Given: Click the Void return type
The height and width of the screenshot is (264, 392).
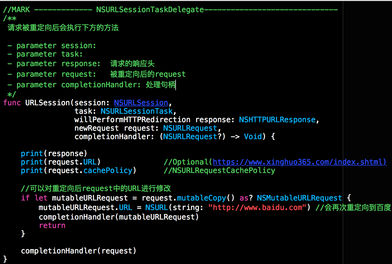Looking at the screenshot, I should pyautogui.click(x=253, y=136).
